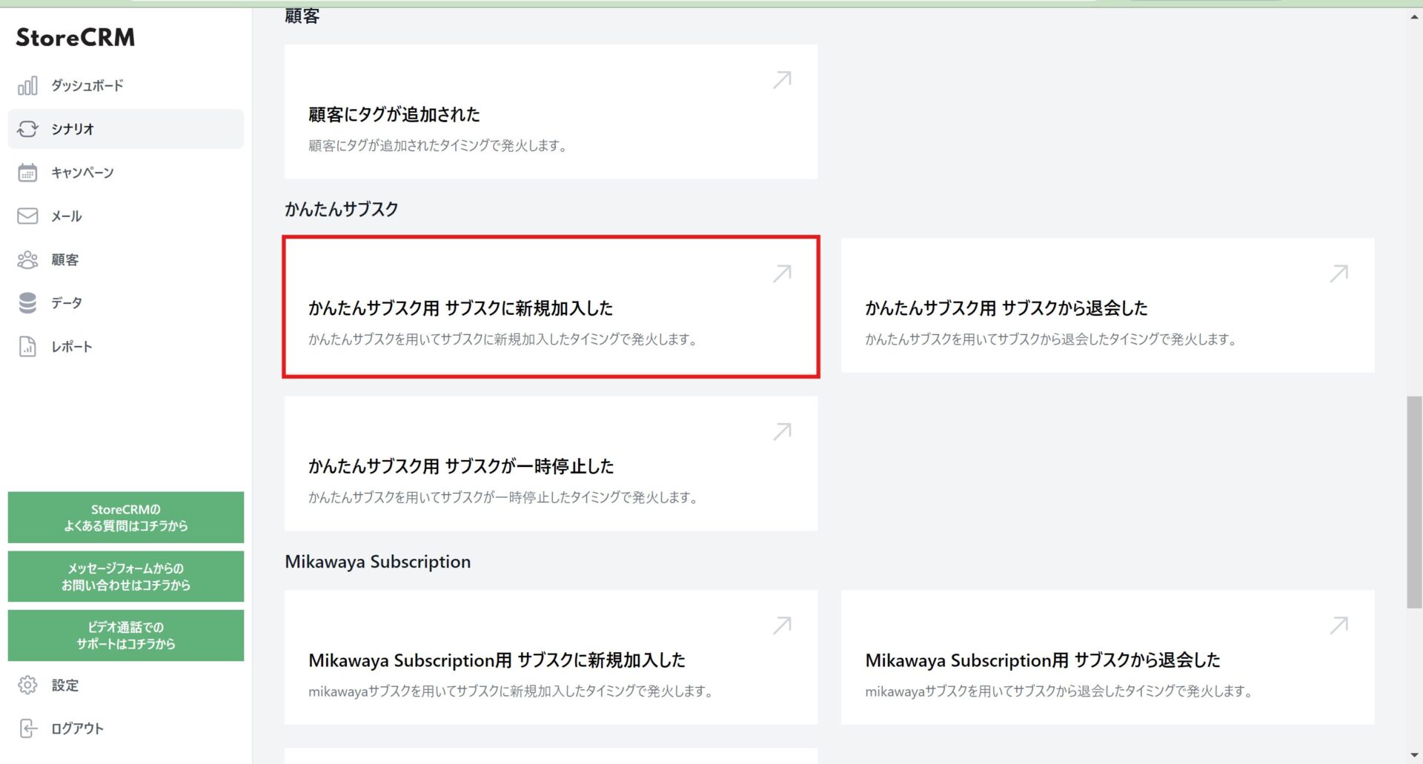Click the scrollbar up arrow
Screen dimensions: 1423x764
point(1414,17)
